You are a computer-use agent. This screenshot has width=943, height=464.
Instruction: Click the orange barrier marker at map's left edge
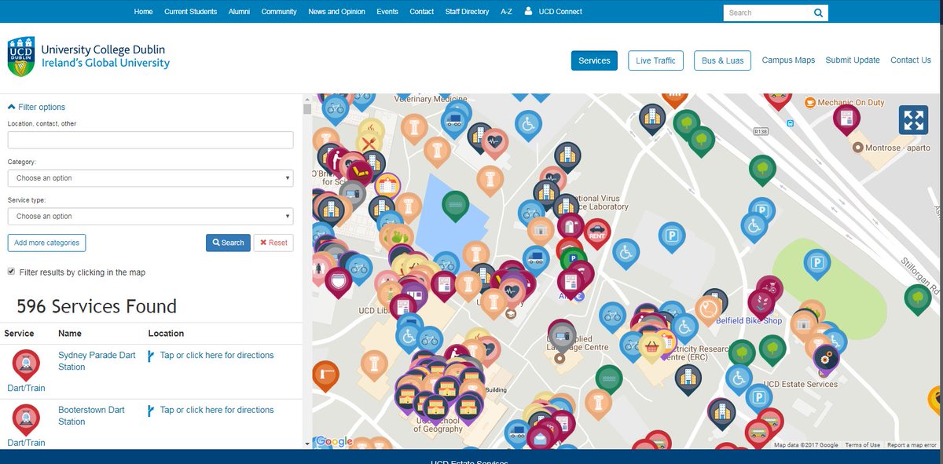[x=325, y=374]
